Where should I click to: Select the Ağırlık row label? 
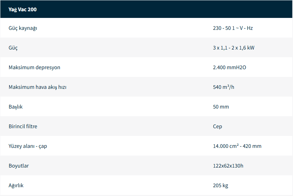[x=16, y=185]
